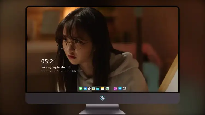Image resolution: width=205 pixels, height=115 pixels.
Task: Click the monitor chin logo badge
Action: tap(102, 98)
